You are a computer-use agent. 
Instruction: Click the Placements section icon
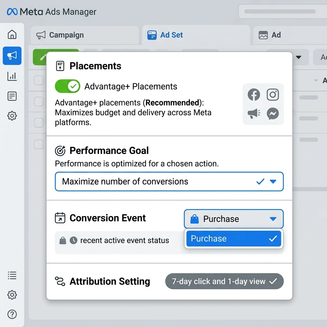[60, 66]
